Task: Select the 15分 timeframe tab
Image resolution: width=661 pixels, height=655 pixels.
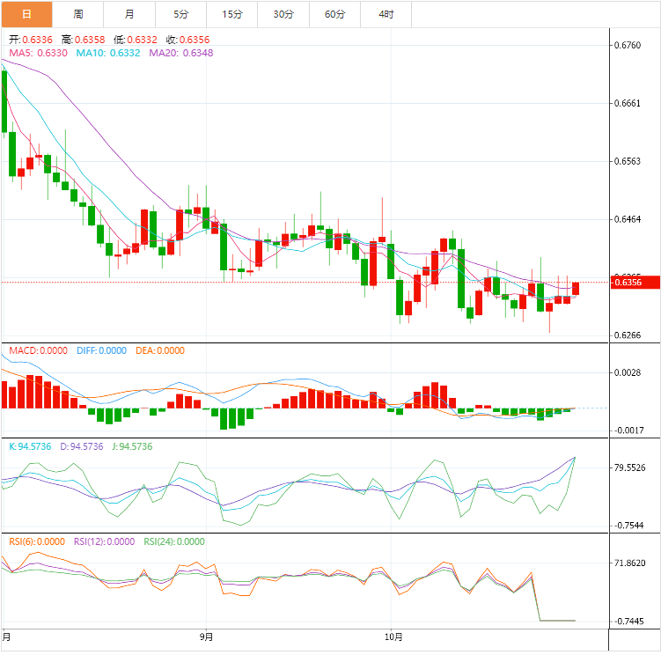Action: tap(232, 14)
